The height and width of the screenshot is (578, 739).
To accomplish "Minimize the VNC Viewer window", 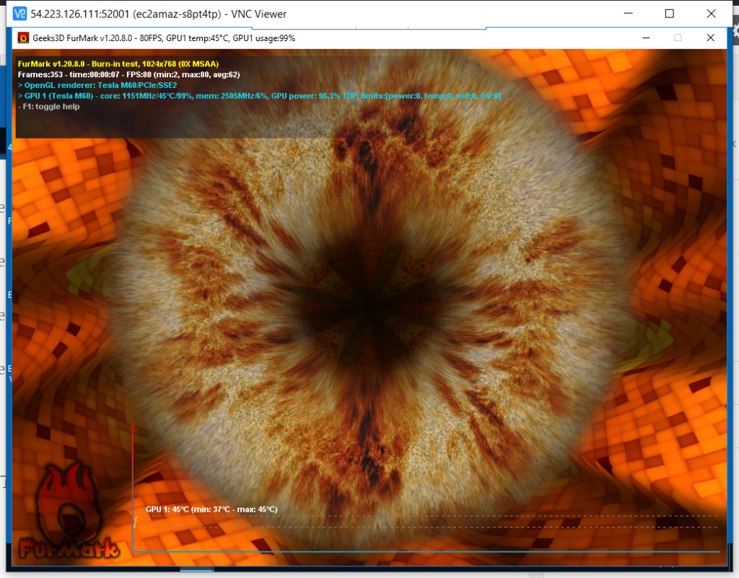I will [637, 14].
